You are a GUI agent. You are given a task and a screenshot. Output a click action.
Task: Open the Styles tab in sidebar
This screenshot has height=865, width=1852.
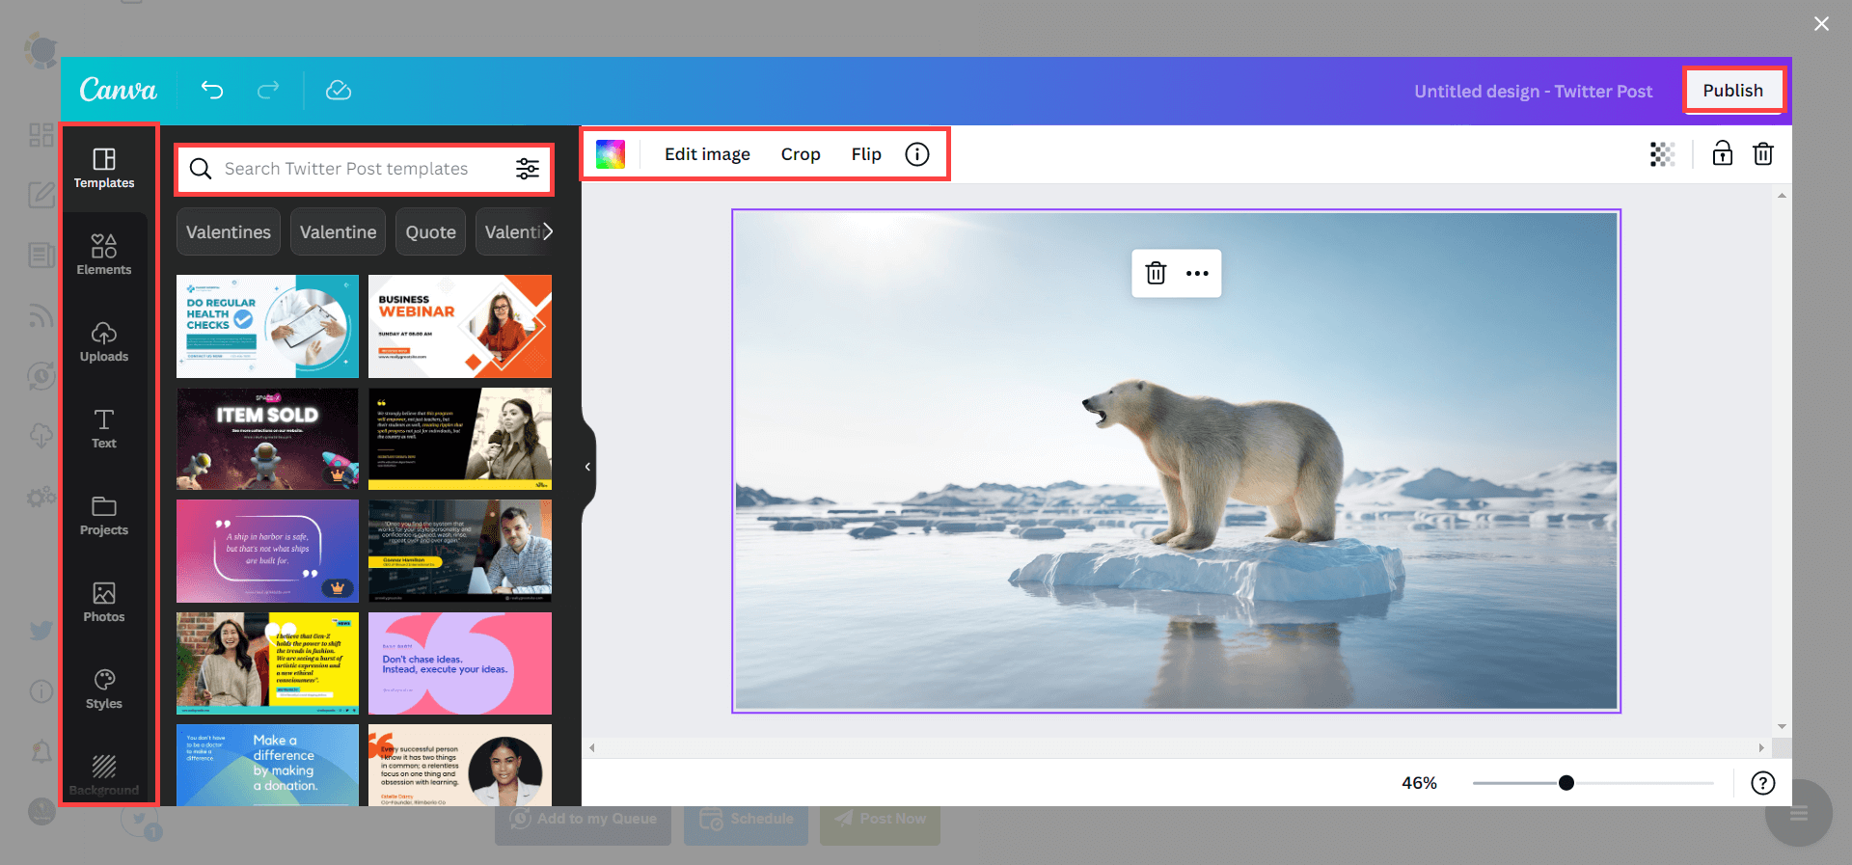coord(104,689)
